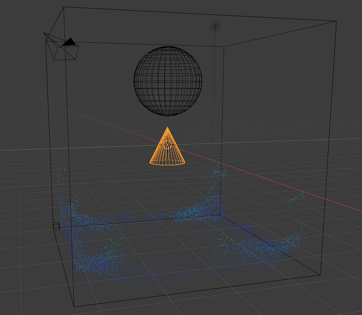Select the wireframe sphere object
This screenshot has height=315, width=362.
click(x=168, y=81)
